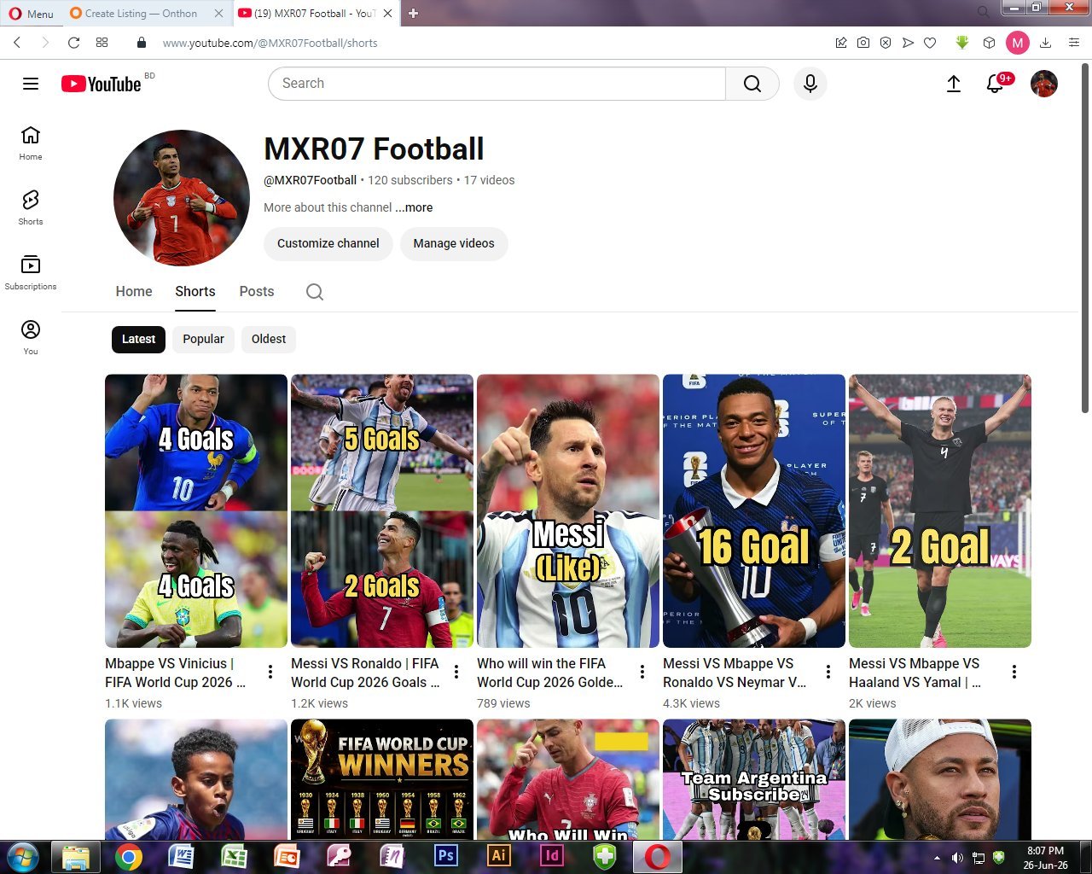This screenshot has width=1092, height=874.
Task: Select the Popular filter chip
Action: [203, 339]
